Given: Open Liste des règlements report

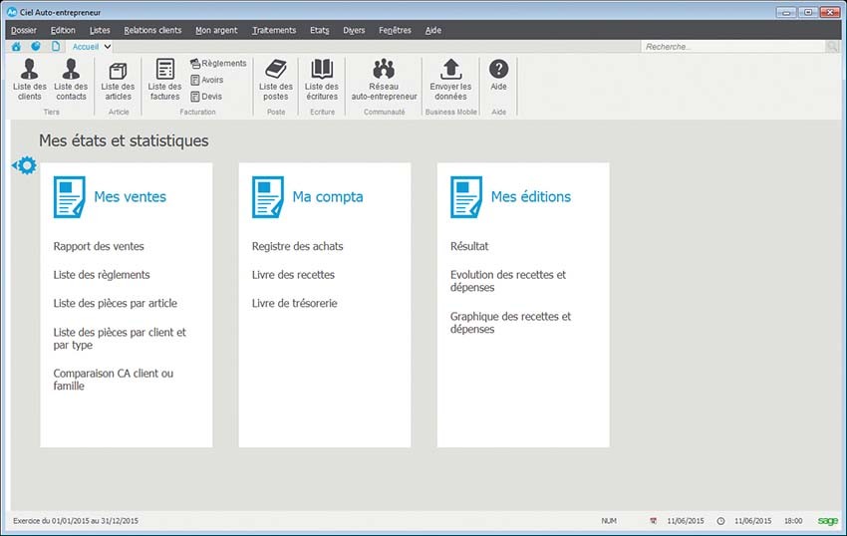Looking at the screenshot, I should click(102, 275).
